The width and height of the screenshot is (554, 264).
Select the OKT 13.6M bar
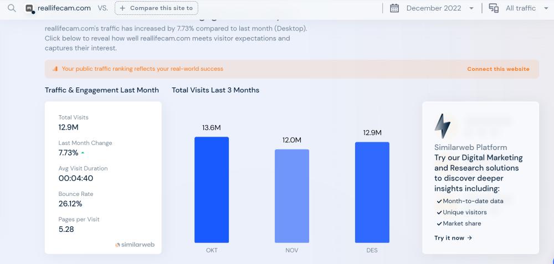(x=212, y=190)
